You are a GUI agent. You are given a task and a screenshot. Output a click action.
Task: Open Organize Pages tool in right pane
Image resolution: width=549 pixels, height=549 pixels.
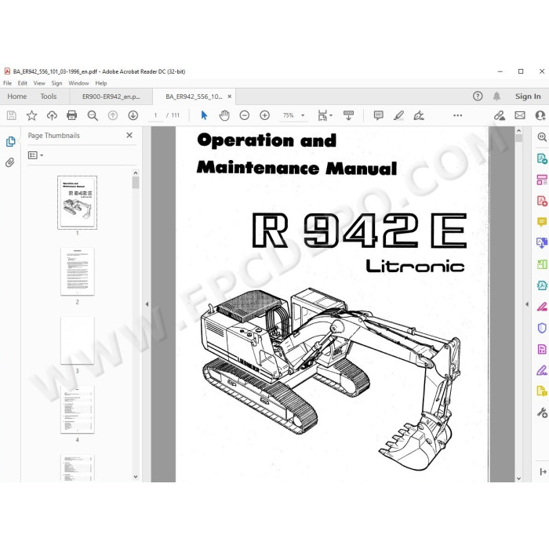pos(542,180)
